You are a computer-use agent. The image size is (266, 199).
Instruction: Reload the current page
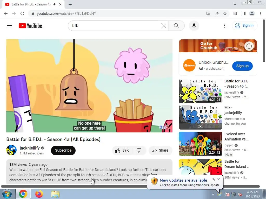pos(22,13)
